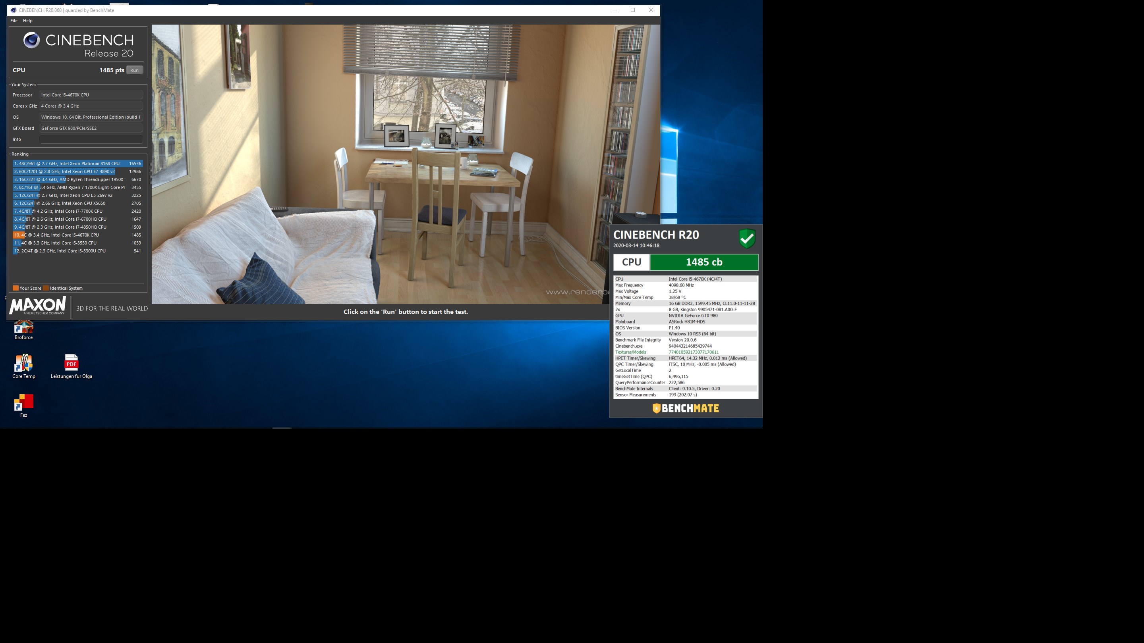The image size is (1144, 643).
Task: Maximize the Cinebench window
Action: click(x=633, y=10)
